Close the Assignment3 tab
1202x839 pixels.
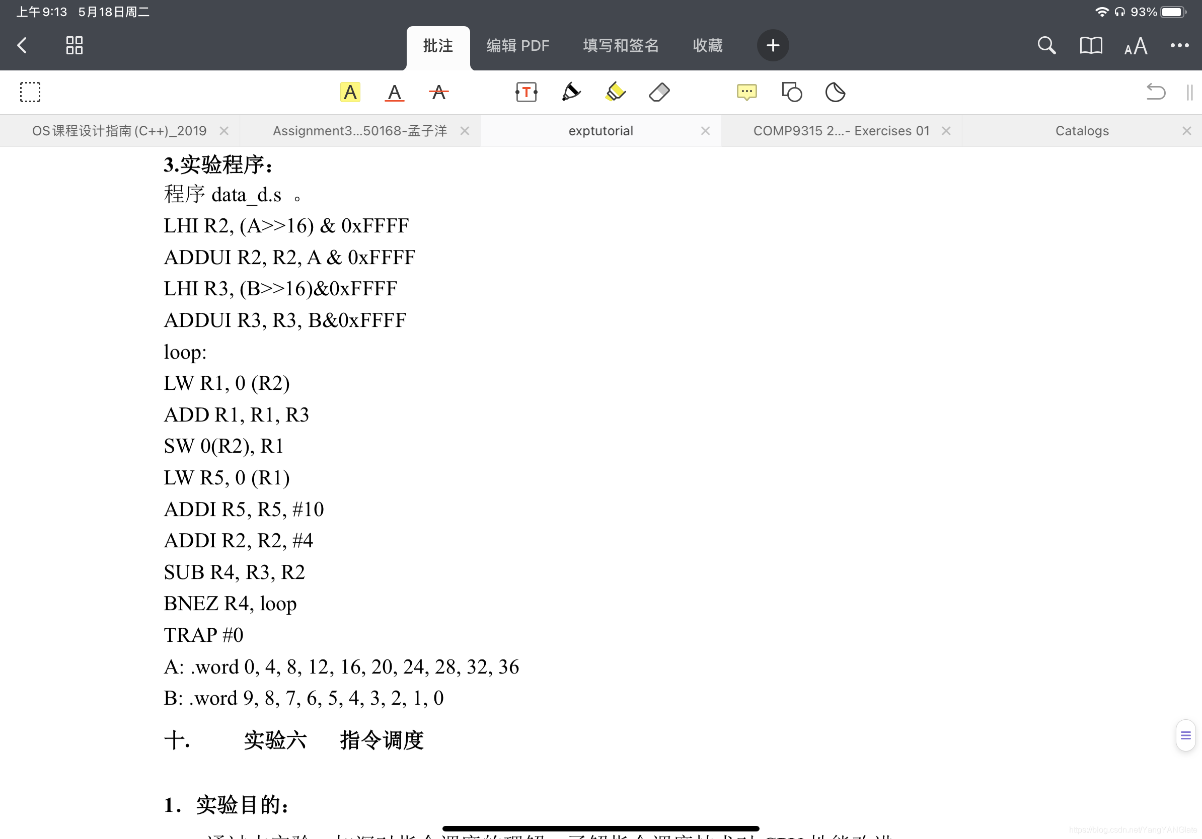(465, 131)
